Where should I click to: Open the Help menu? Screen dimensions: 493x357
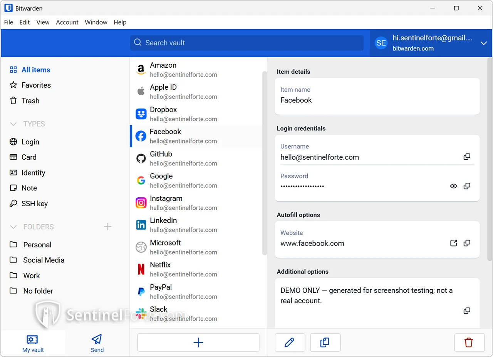(x=120, y=22)
